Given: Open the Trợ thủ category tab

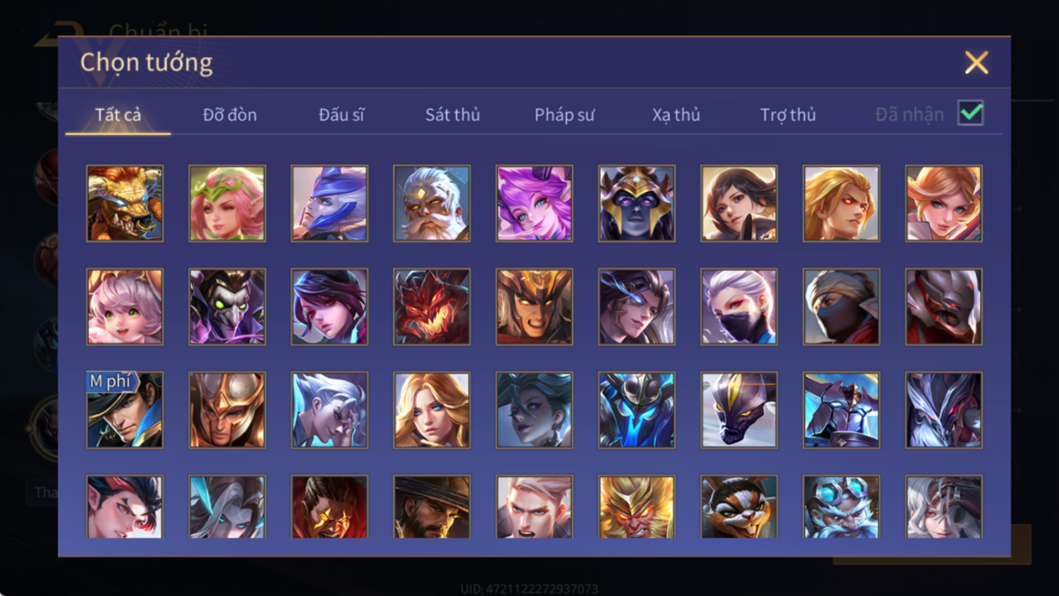Looking at the screenshot, I should 788,115.
